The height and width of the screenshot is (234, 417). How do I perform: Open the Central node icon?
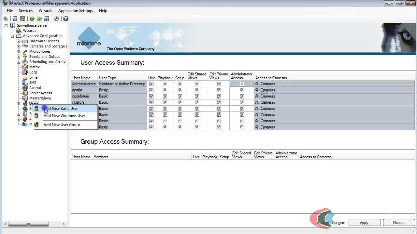point(25,88)
